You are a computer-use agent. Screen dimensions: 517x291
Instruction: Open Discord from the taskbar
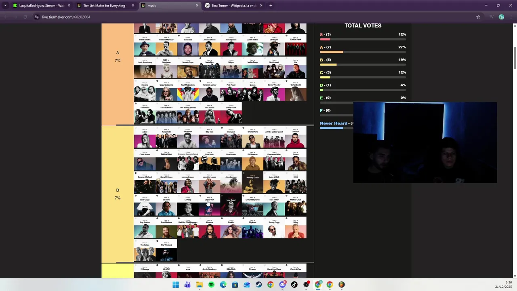282,285
